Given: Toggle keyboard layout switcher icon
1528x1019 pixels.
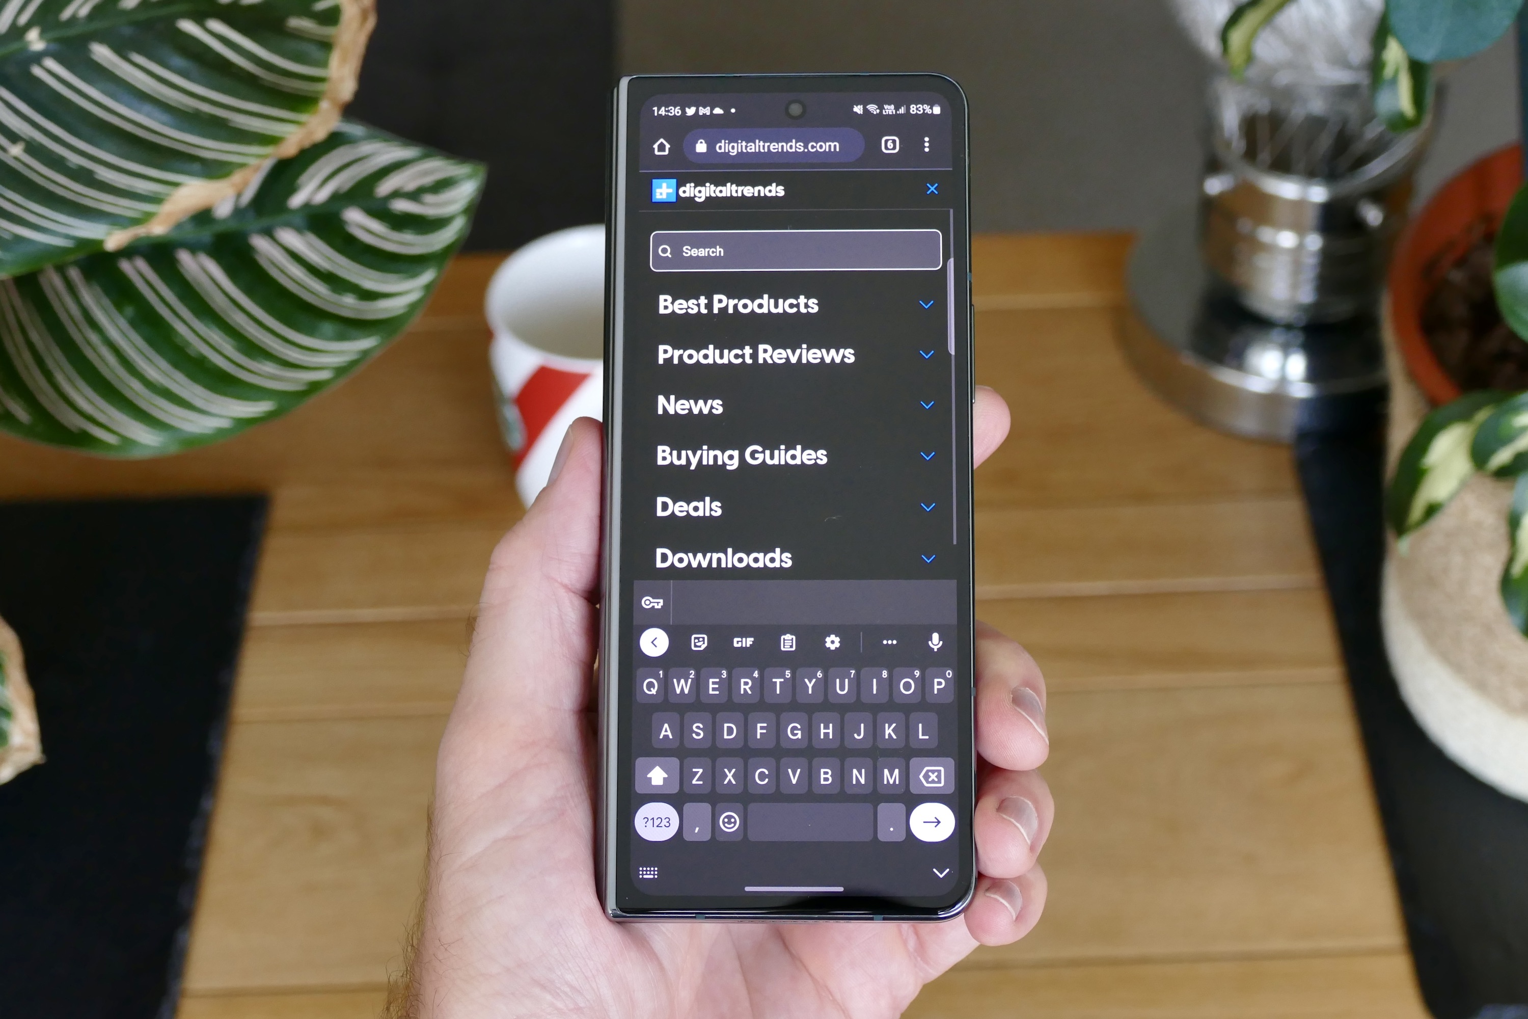Looking at the screenshot, I should point(648,871).
